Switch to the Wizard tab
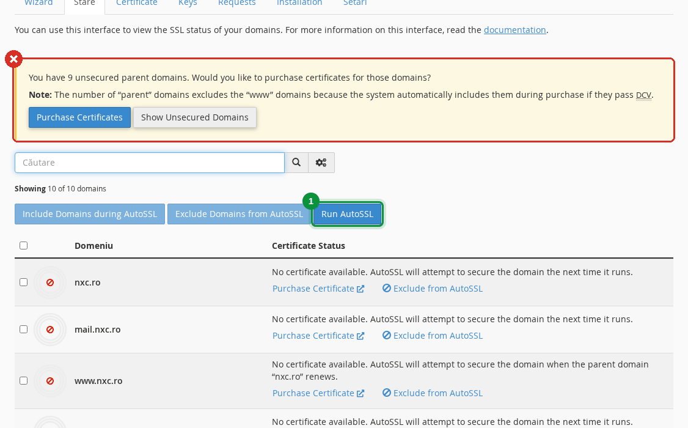 (38, 4)
